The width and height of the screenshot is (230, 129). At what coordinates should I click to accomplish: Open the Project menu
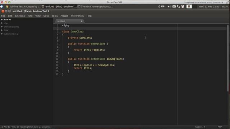[x=64, y=16]
